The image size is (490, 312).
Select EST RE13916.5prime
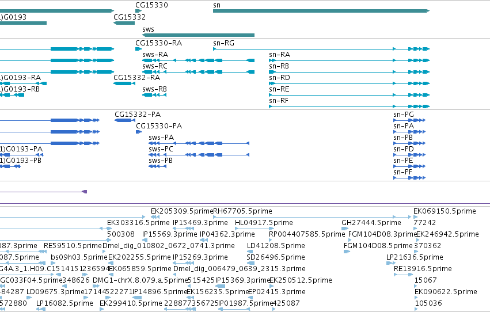[x=404, y=275]
